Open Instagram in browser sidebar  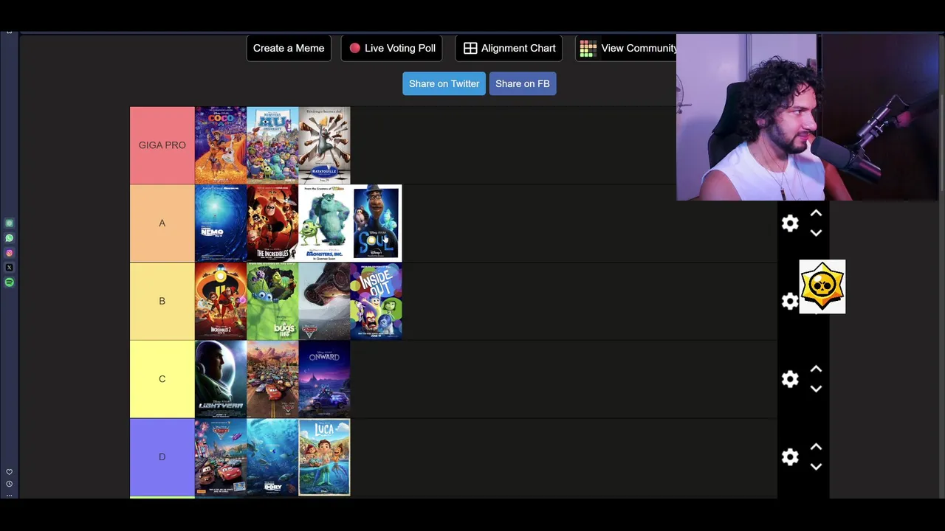point(9,253)
